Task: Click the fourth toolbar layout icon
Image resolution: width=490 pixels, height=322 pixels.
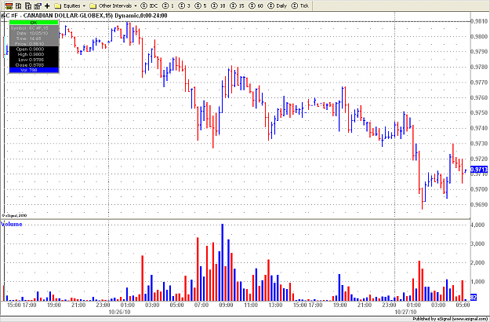Action: pyautogui.click(x=38, y=5)
